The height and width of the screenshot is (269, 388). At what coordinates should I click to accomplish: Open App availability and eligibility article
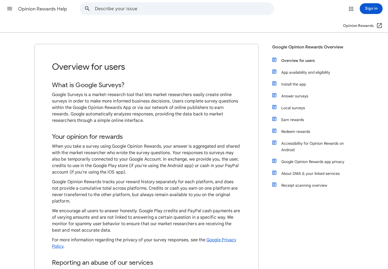306,72
